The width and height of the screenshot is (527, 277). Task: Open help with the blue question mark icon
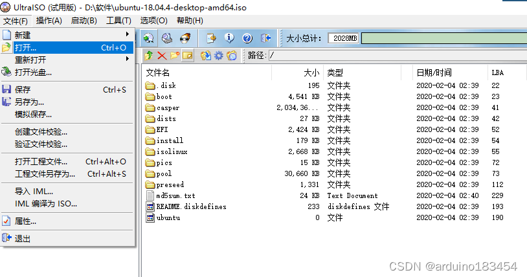[247, 38]
